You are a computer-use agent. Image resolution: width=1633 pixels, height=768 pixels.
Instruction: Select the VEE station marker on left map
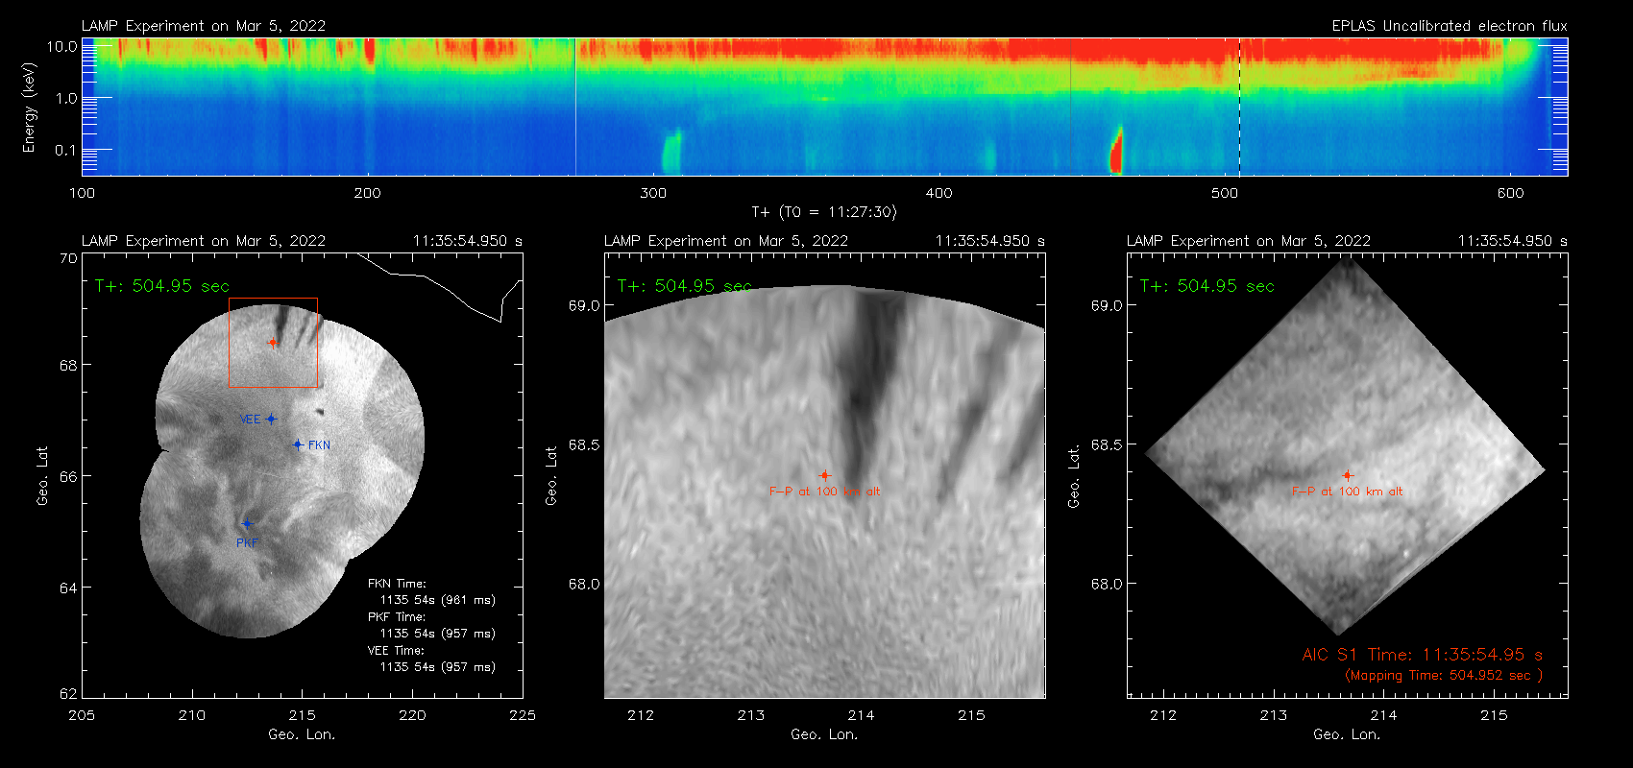tap(271, 419)
